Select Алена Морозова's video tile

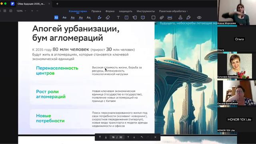click(x=236, y=12)
